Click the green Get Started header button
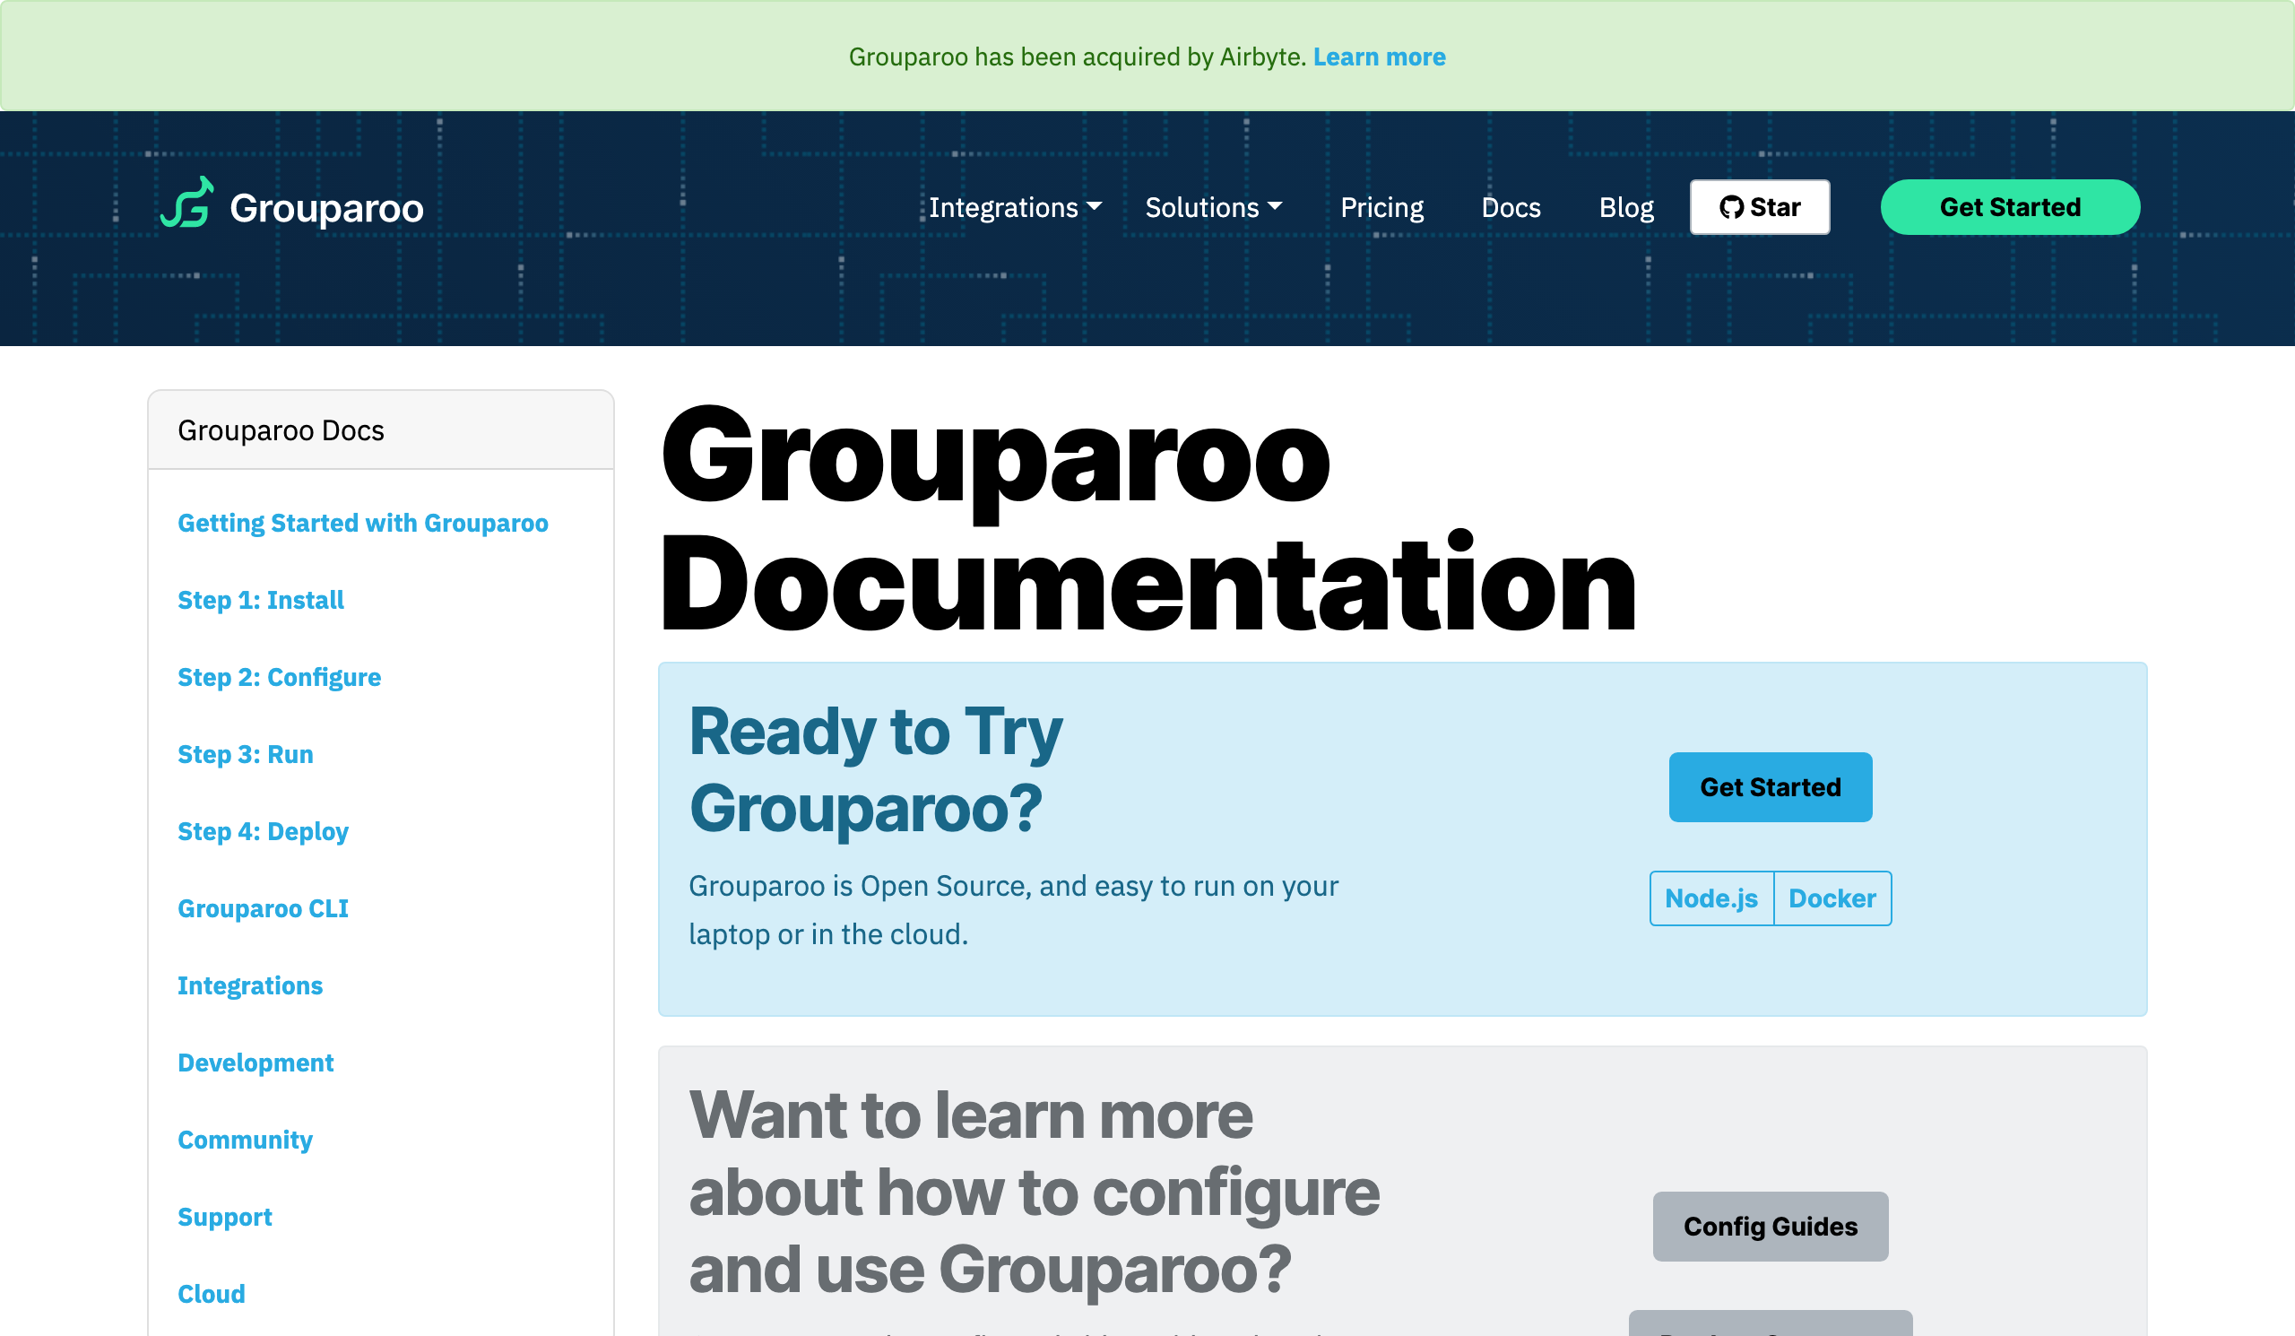 click(x=2010, y=207)
